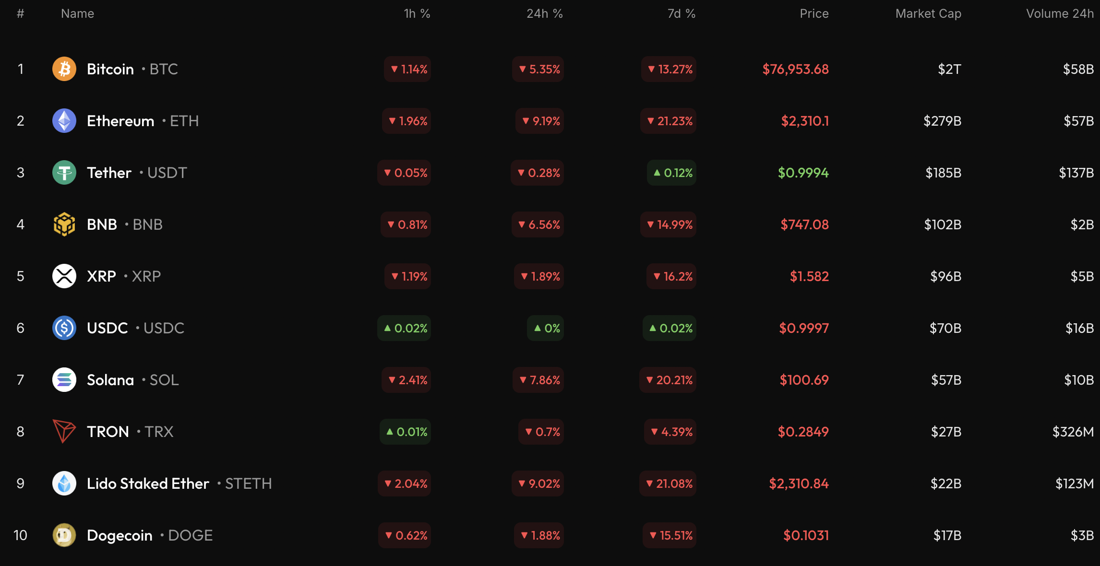Click the Tether coin icon
1100x566 pixels.
(x=64, y=173)
